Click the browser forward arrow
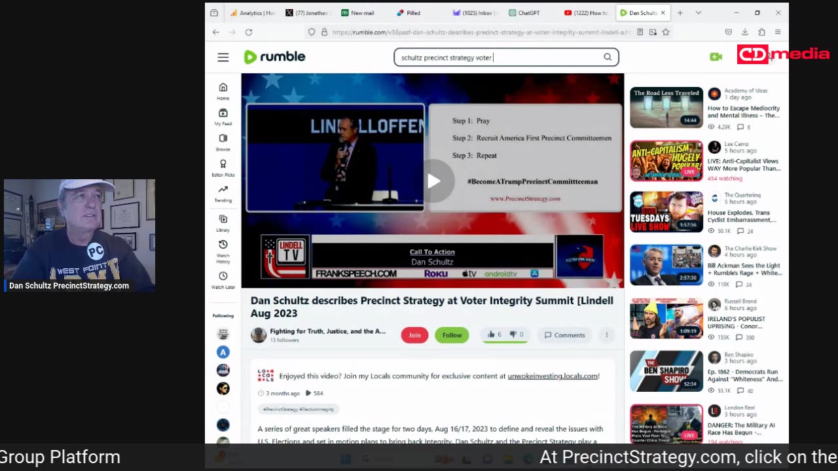Image resolution: width=838 pixels, height=471 pixels. (232, 32)
